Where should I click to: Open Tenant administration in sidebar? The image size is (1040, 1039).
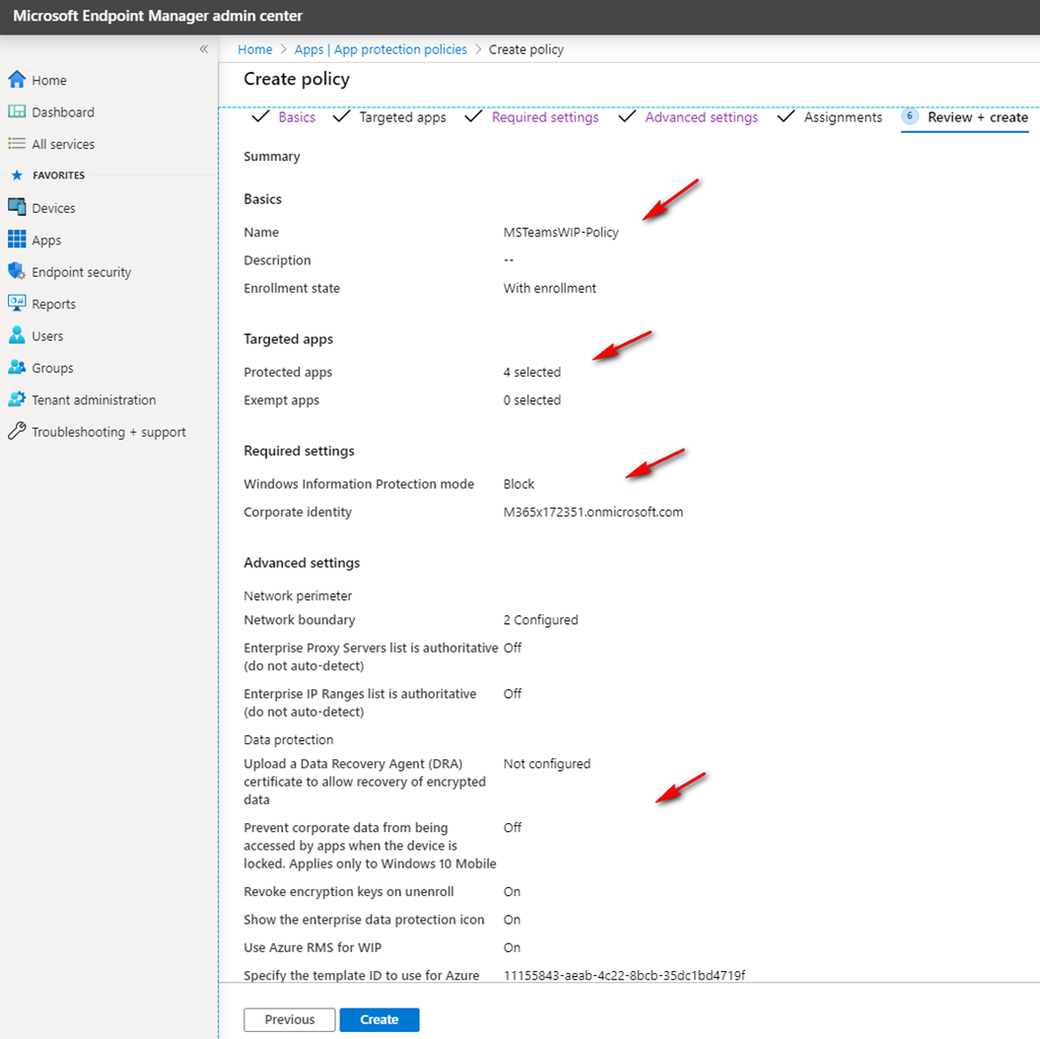coord(94,400)
